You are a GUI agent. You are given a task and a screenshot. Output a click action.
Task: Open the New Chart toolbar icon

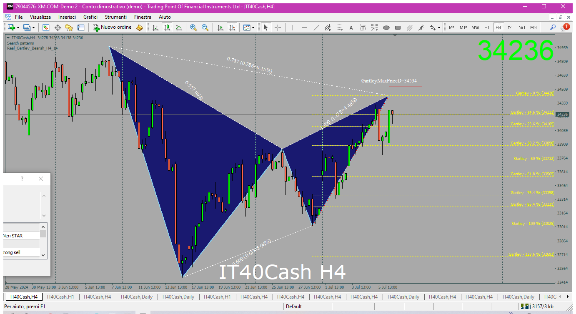[x=11, y=27]
